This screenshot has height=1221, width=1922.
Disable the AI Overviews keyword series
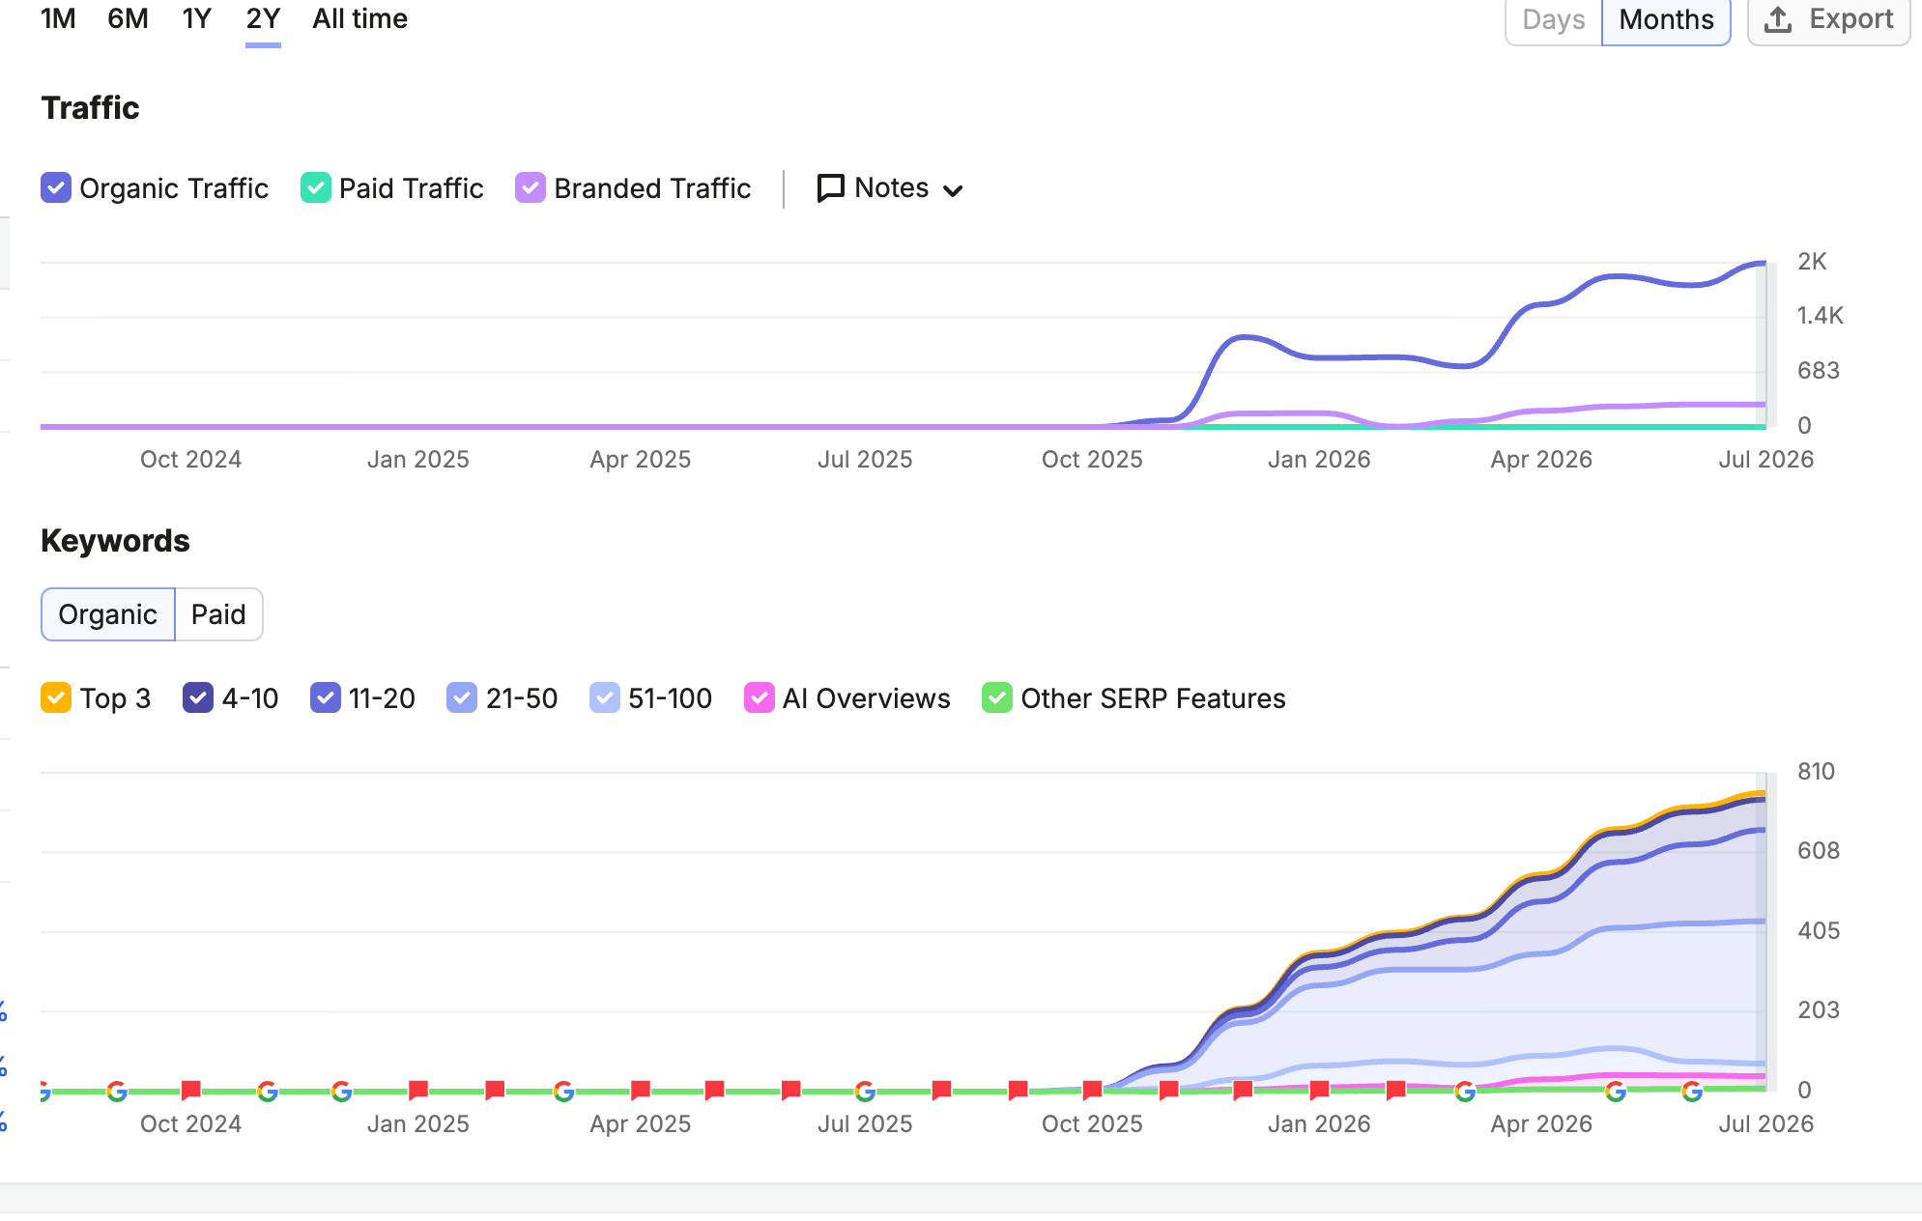(760, 697)
